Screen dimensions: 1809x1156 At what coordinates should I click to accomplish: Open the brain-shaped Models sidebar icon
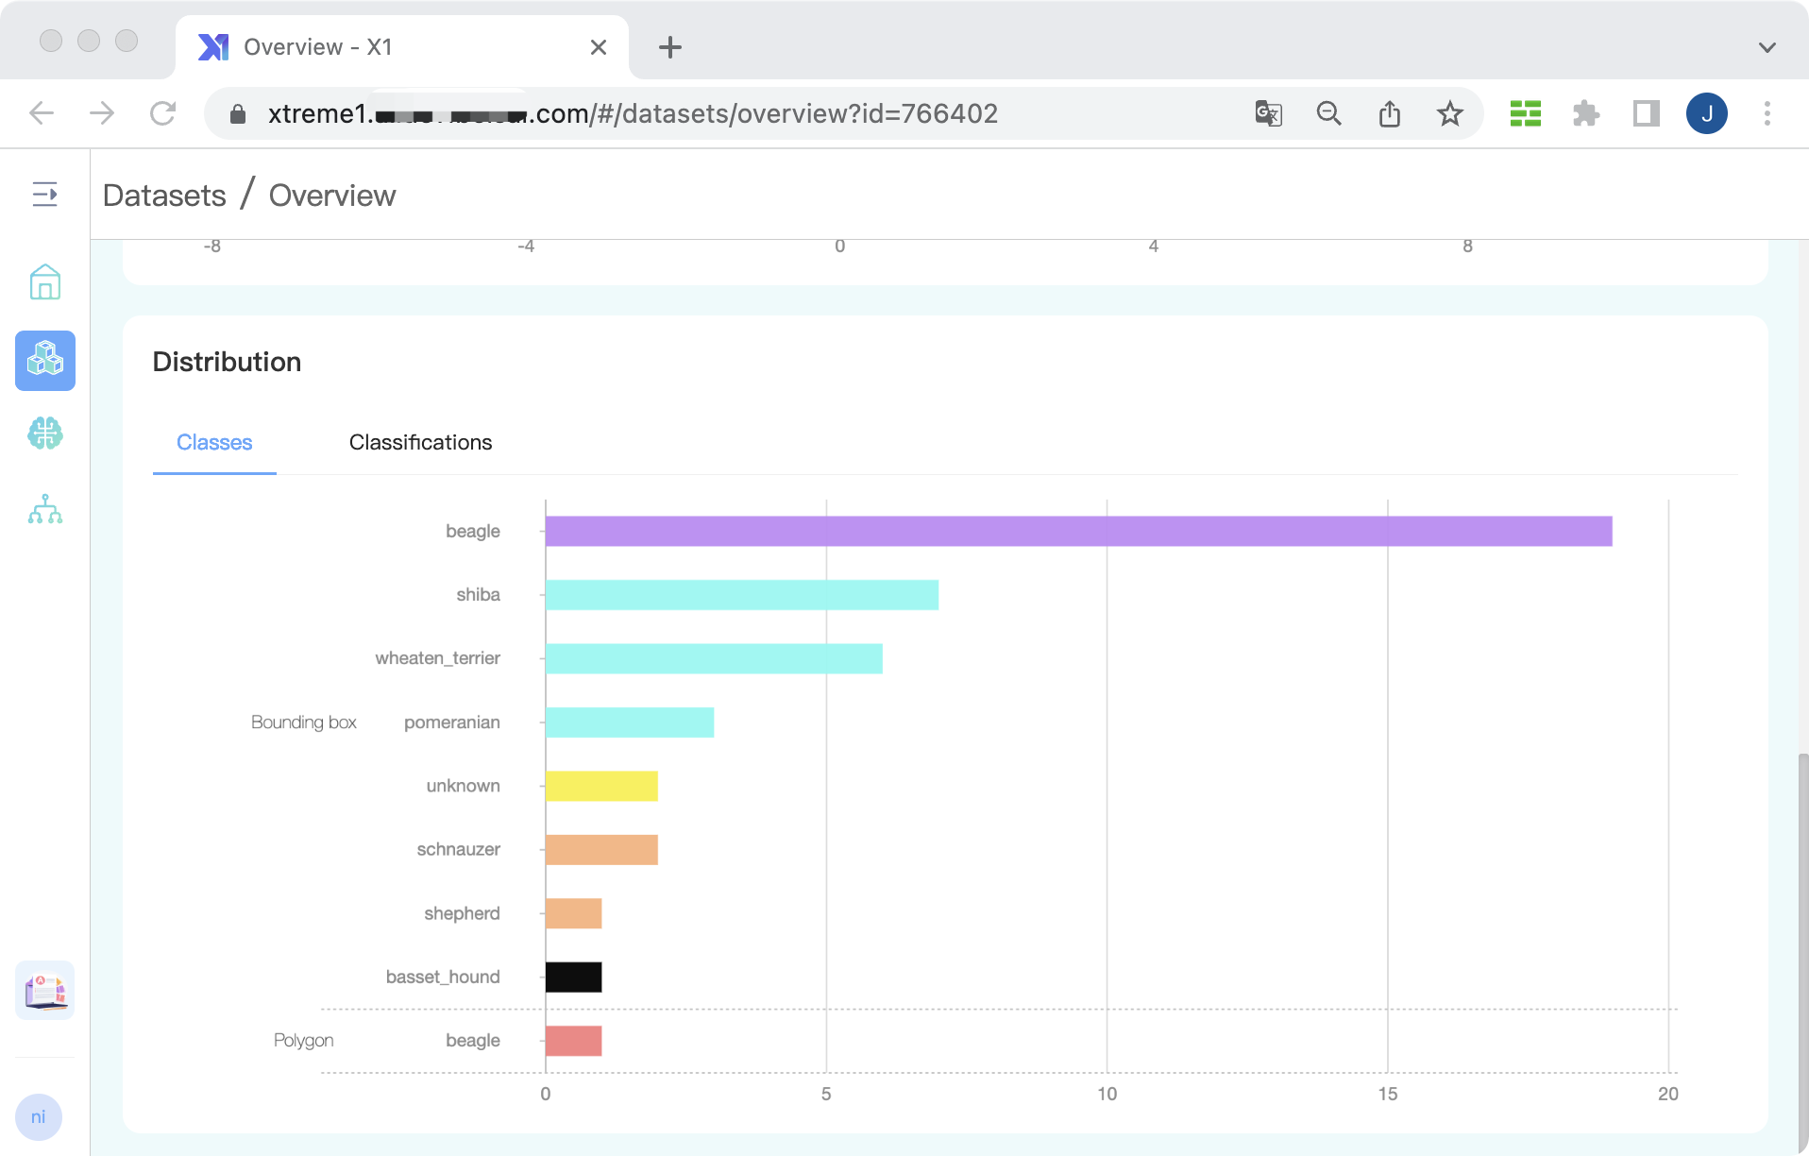pos(44,433)
